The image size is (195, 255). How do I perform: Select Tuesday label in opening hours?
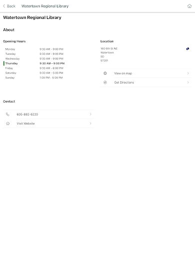point(10,54)
